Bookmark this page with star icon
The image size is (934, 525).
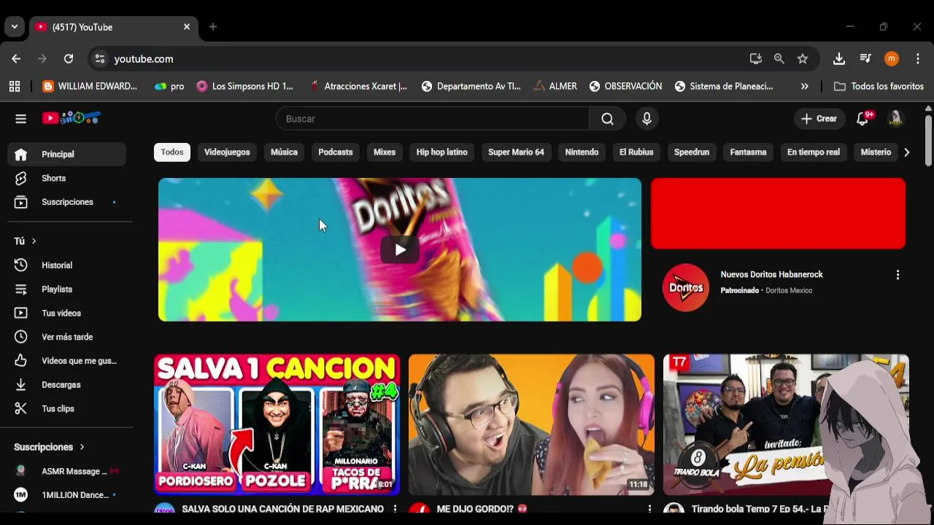tap(803, 59)
